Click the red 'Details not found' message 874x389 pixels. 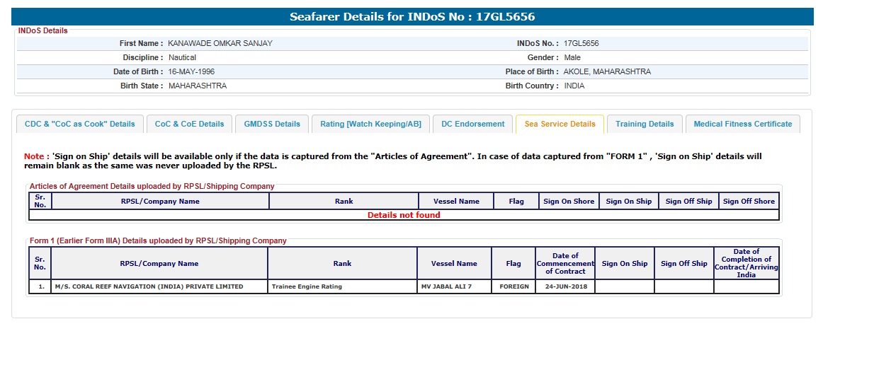(x=404, y=215)
